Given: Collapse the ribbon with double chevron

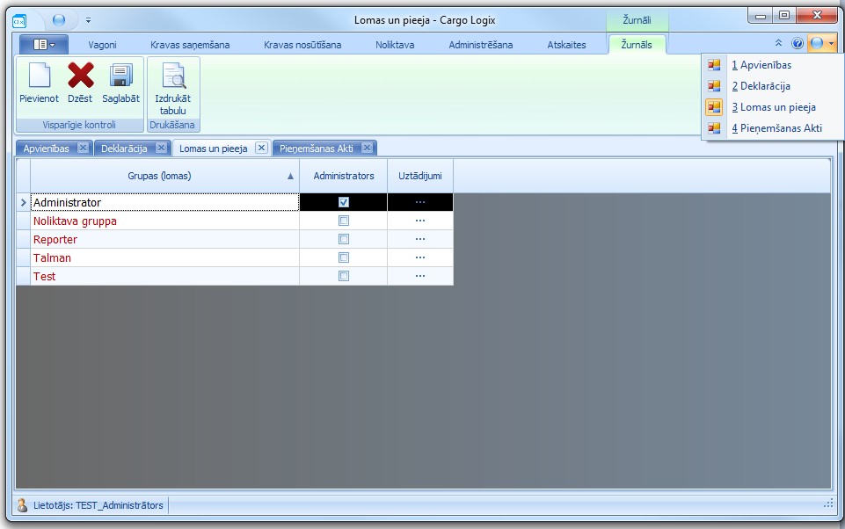Looking at the screenshot, I should [x=778, y=43].
